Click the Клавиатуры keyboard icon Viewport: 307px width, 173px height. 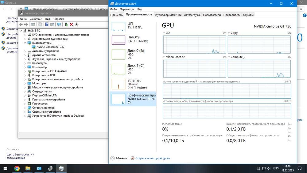tap(29, 63)
